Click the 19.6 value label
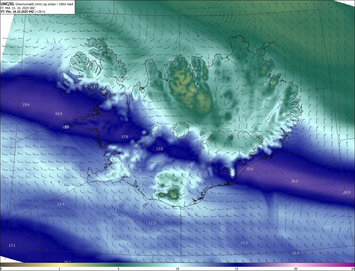This screenshot has width=355, height=271. tap(26, 105)
